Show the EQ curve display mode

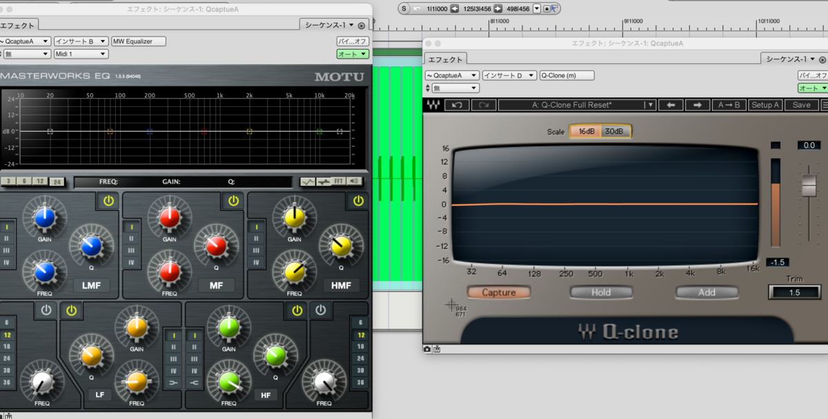[308, 182]
